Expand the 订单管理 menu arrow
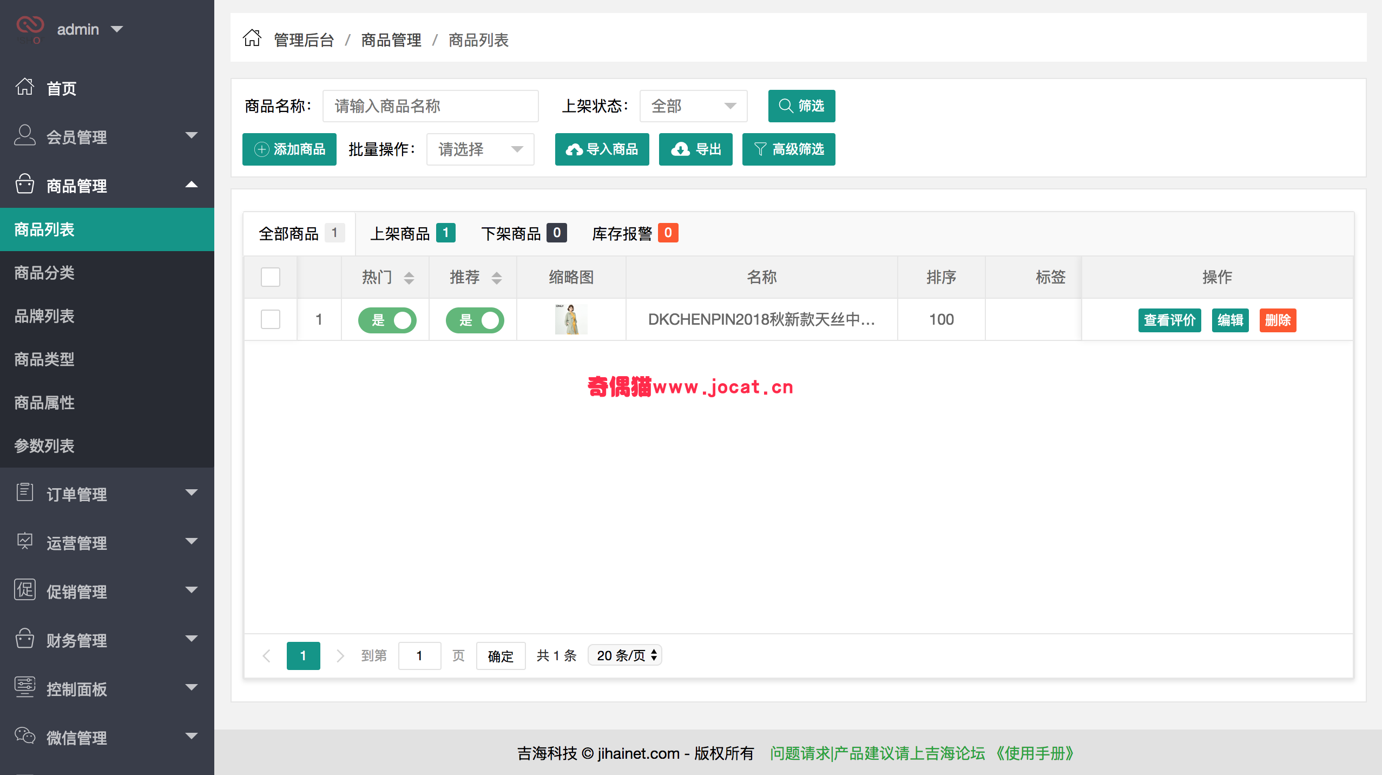This screenshot has width=1382, height=775. click(x=192, y=492)
